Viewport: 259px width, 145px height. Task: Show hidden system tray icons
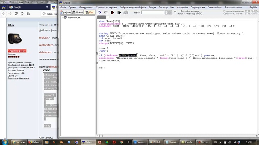click(221, 142)
